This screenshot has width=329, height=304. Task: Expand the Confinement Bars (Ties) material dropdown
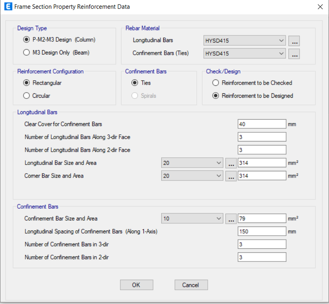coord(244,53)
